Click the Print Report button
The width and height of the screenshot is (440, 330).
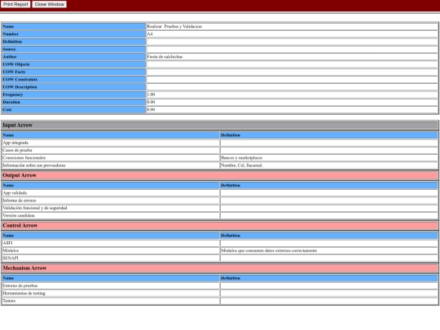15,5
